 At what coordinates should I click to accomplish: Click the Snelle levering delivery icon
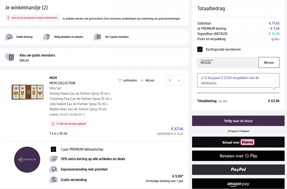pyautogui.click(x=9, y=38)
